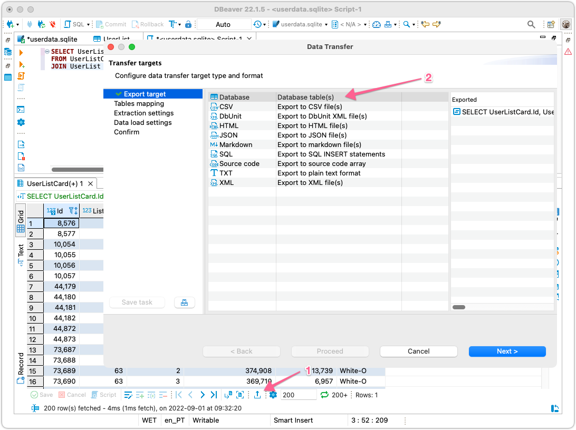Click the edit row icon in results toolbar
The height and width of the screenshot is (430, 576).
[x=128, y=395]
